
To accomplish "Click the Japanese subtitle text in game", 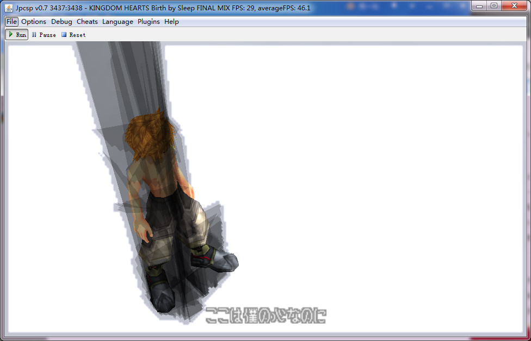I will 265,315.
